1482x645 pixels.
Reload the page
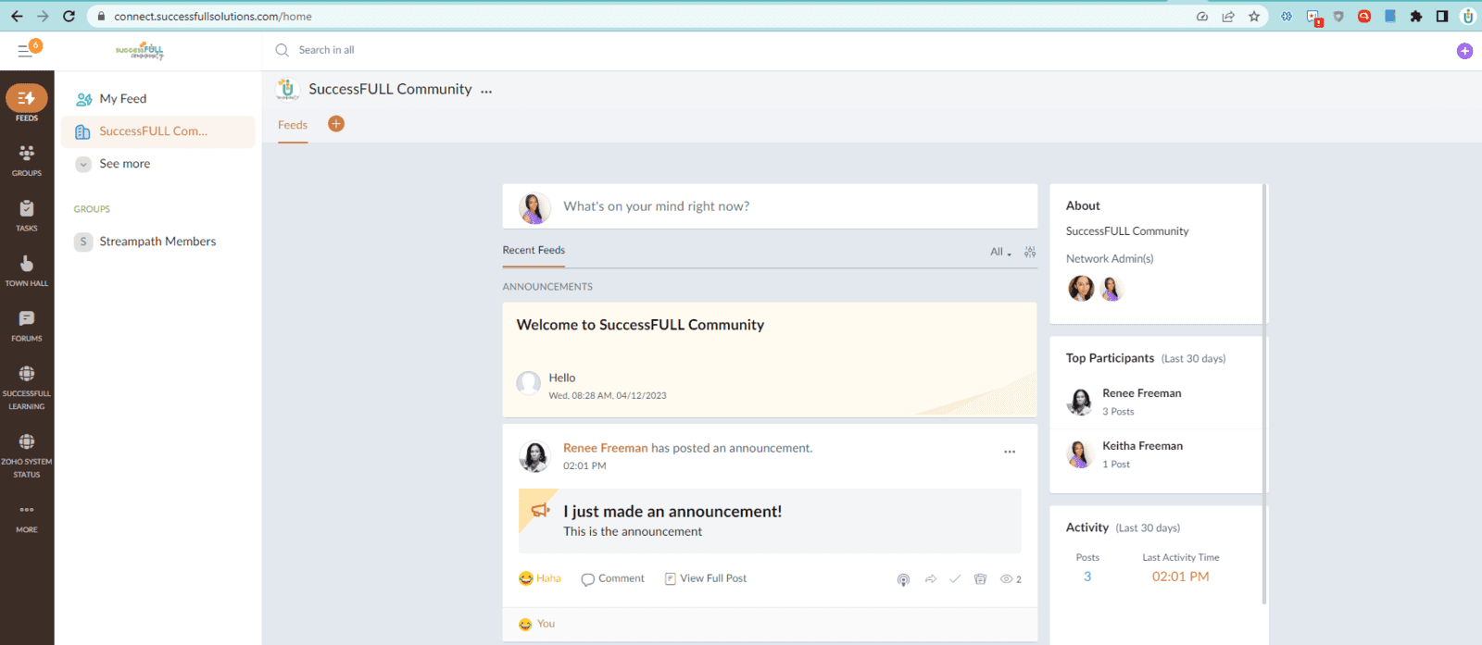(69, 16)
